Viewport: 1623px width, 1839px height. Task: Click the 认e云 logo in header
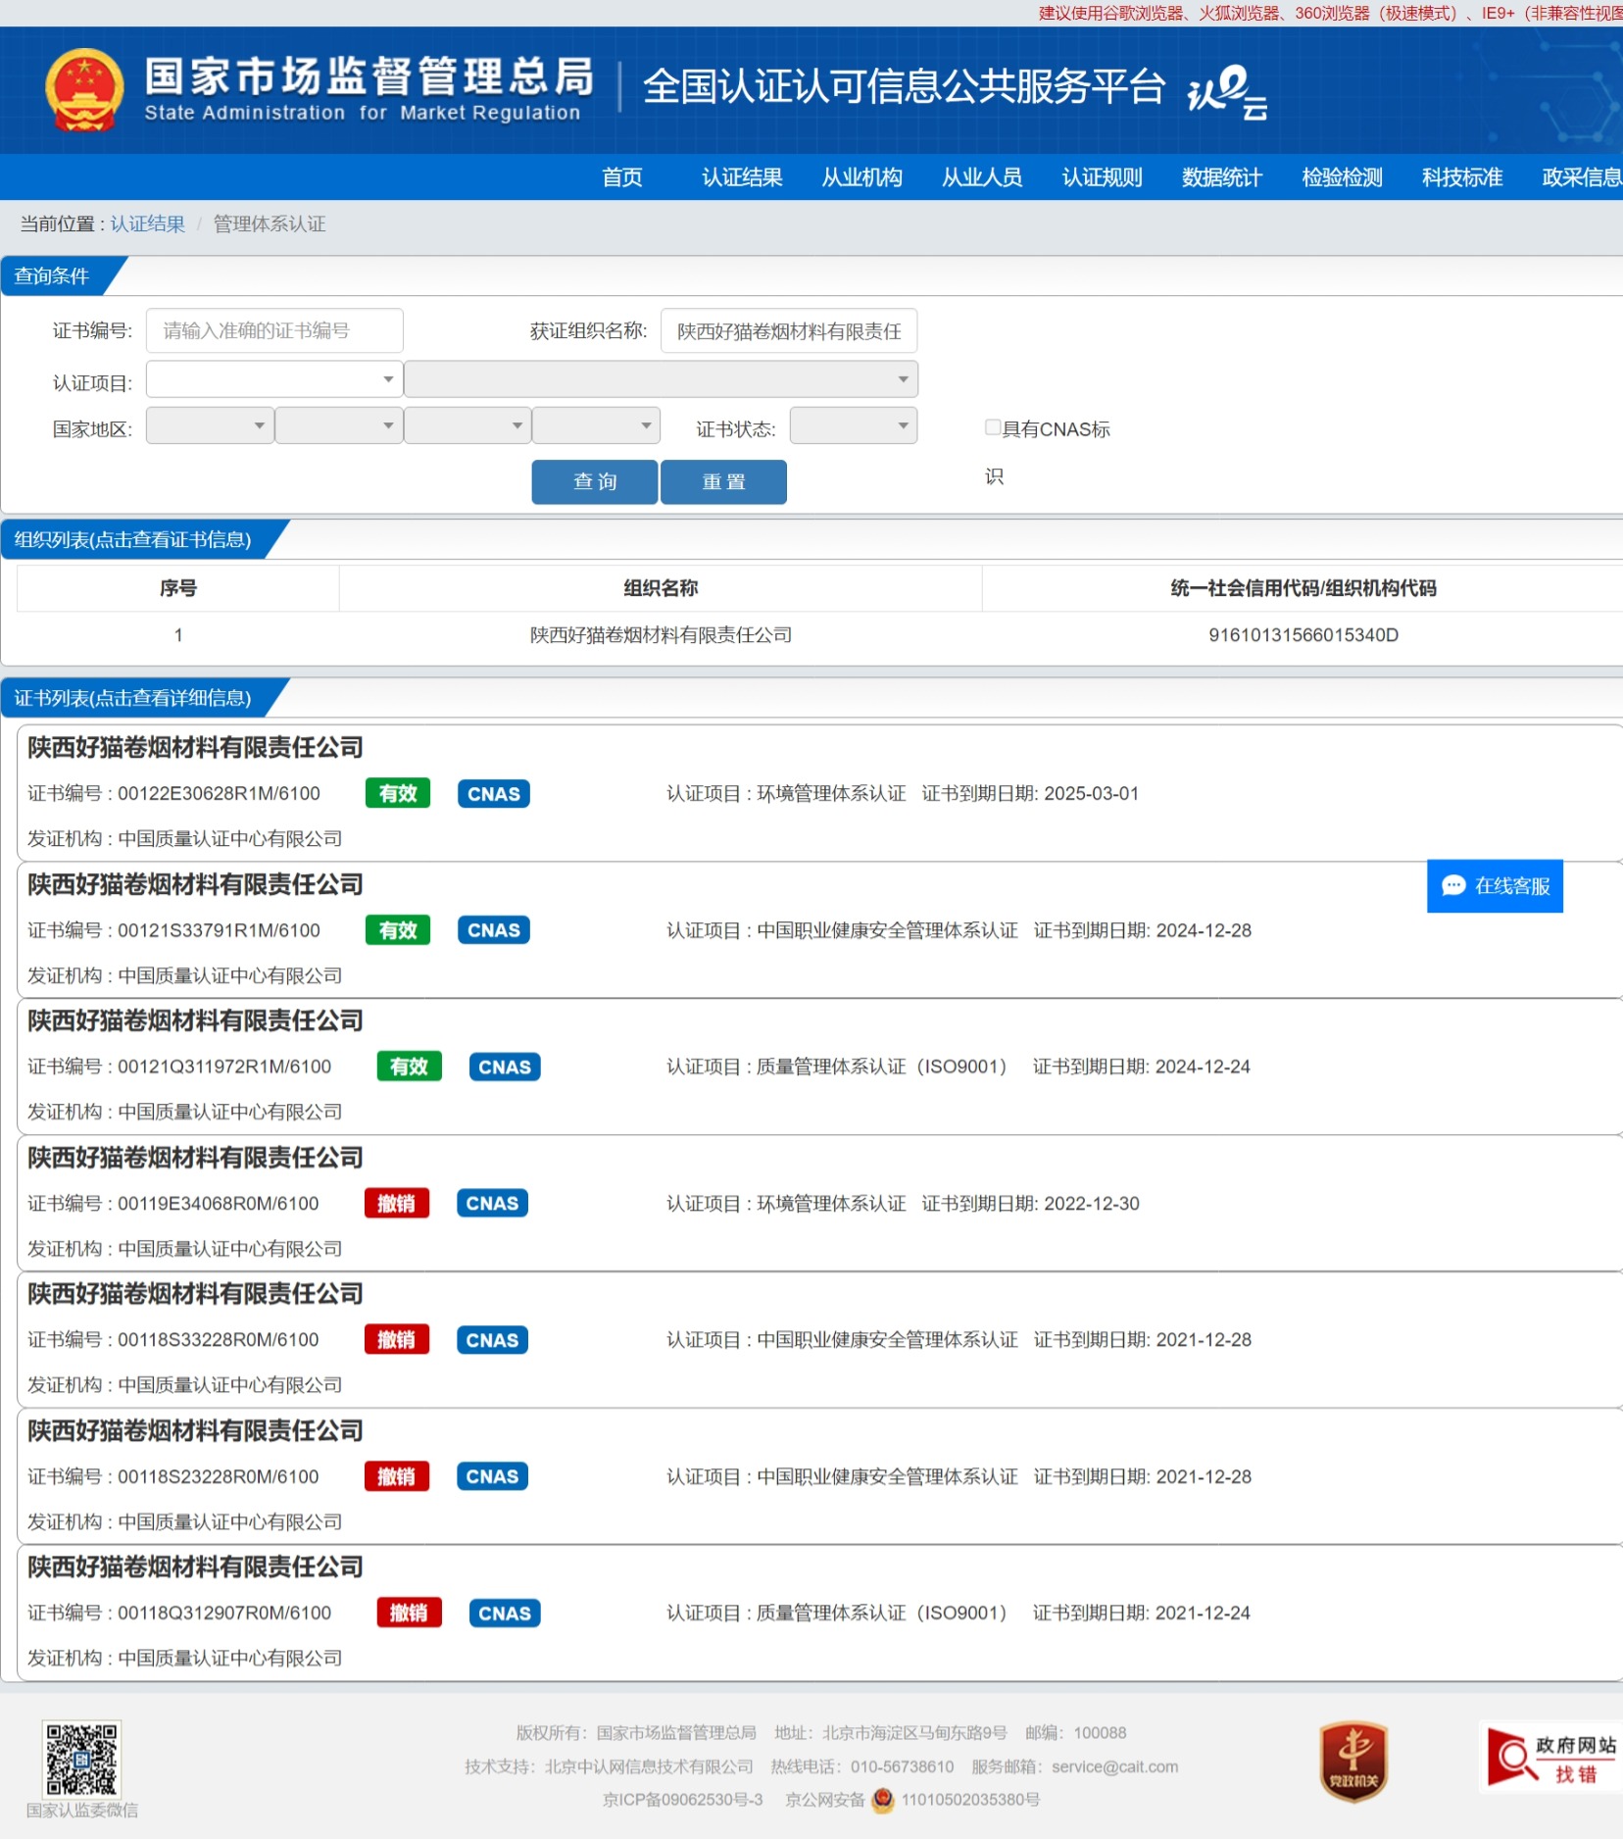pos(1227,92)
